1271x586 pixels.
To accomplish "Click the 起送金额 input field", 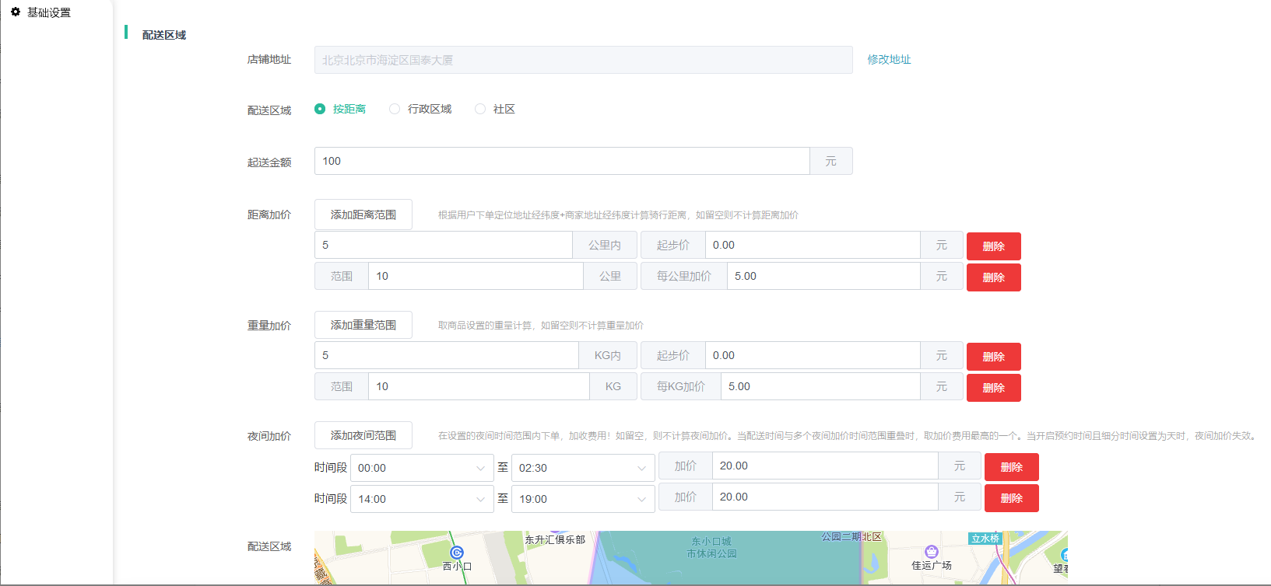I will coord(561,161).
